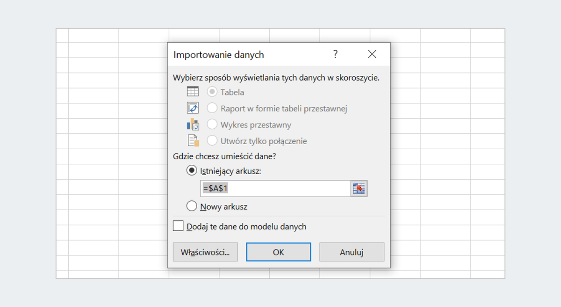Click the =$A$1 cell reference field
This screenshot has width=561, height=307.
click(275, 189)
